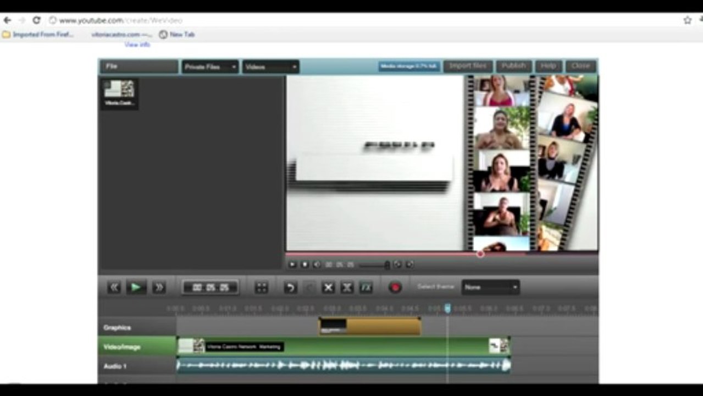Open the FX effects editor
This screenshot has width=703, height=396.
pyautogui.click(x=366, y=288)
